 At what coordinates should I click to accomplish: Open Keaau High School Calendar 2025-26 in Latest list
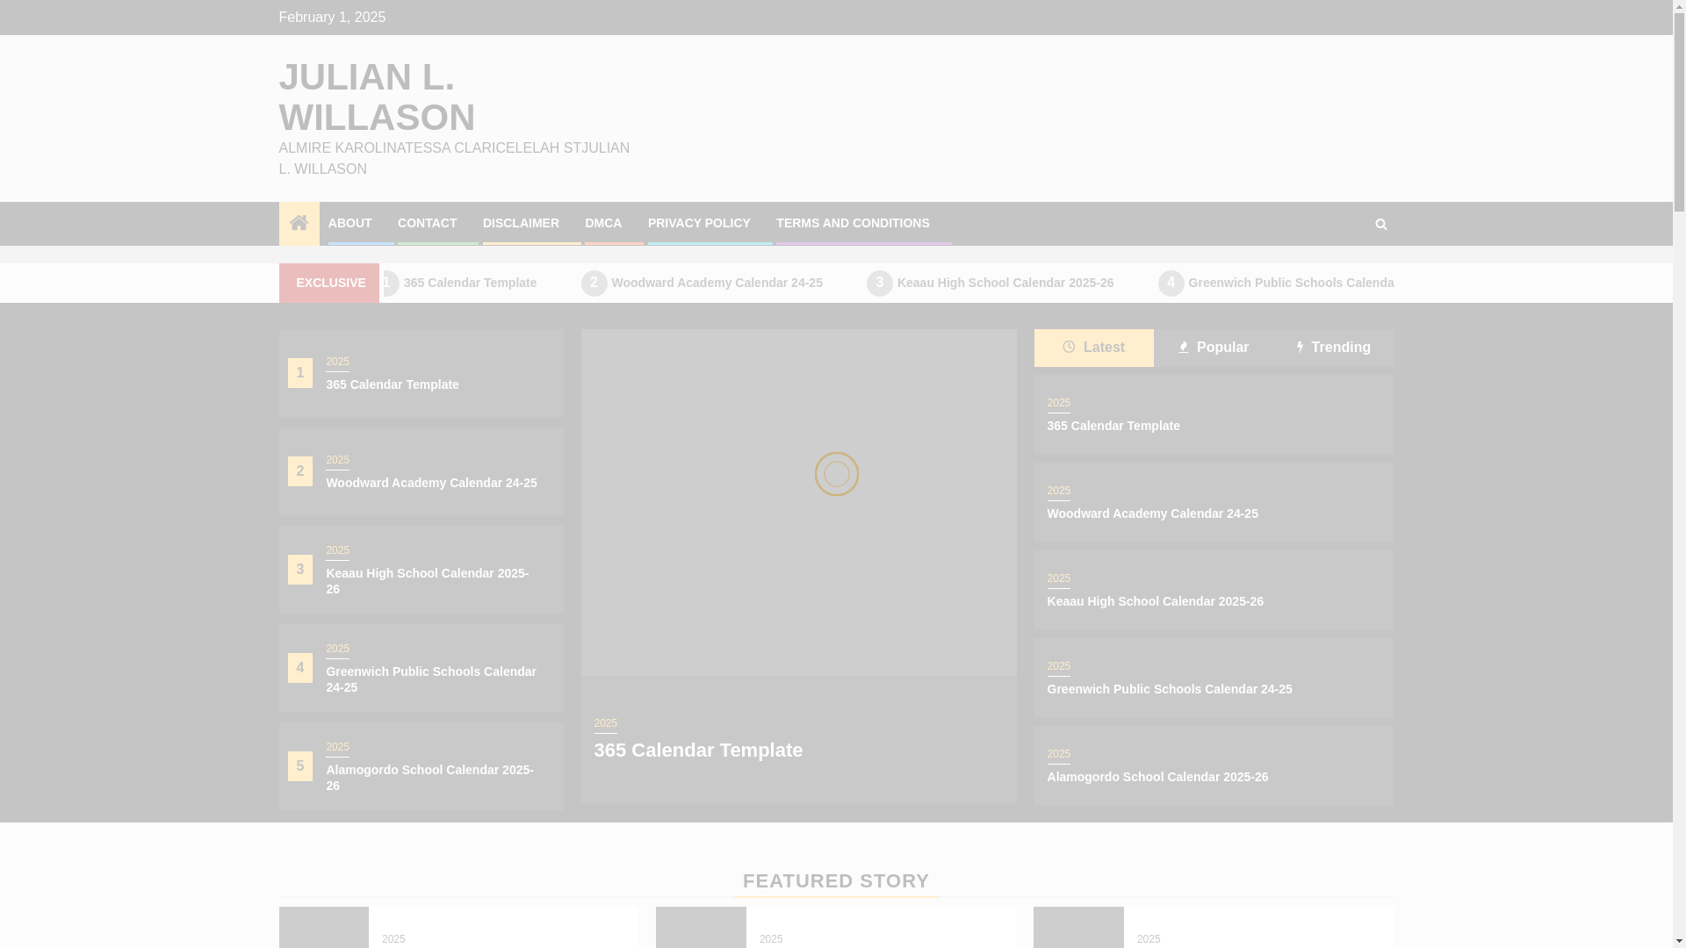tap(1155, 601)
